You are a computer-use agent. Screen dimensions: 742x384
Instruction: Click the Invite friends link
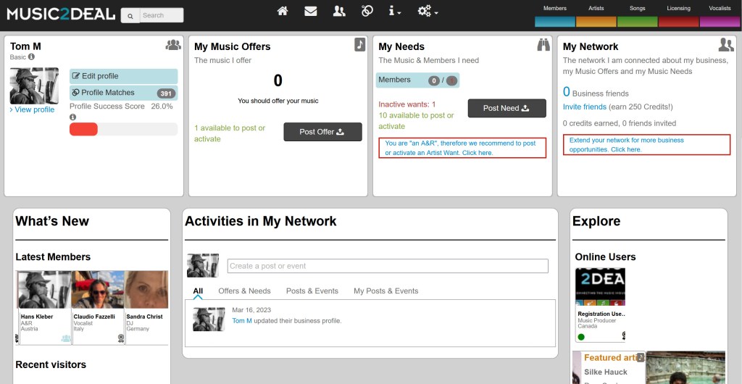[x=585, y=107]
